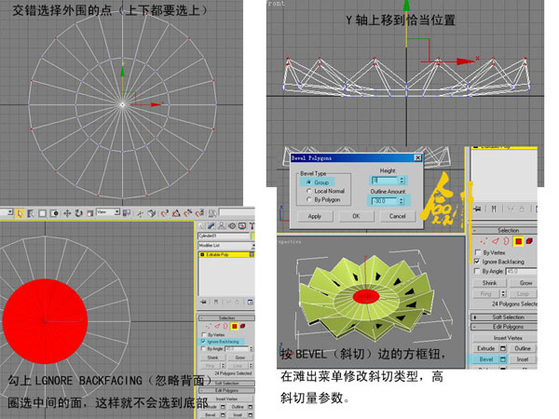Collapse Selection rollout beside Bevel dialog
The image size is (559, 419).
click(x=504, y=231)
